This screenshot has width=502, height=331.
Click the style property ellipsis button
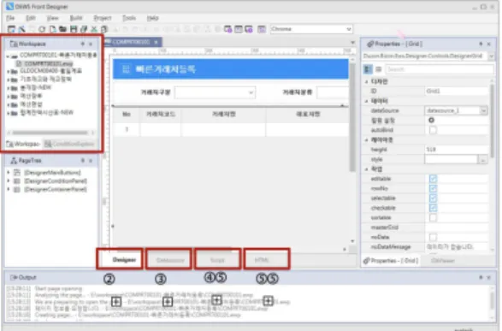(483, 159)
